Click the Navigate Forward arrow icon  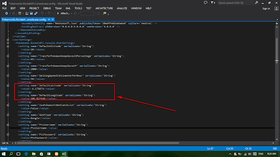[14, 14]
